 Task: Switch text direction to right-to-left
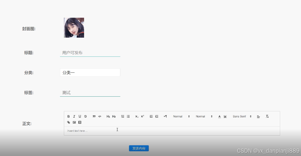[x=165, y=116]
